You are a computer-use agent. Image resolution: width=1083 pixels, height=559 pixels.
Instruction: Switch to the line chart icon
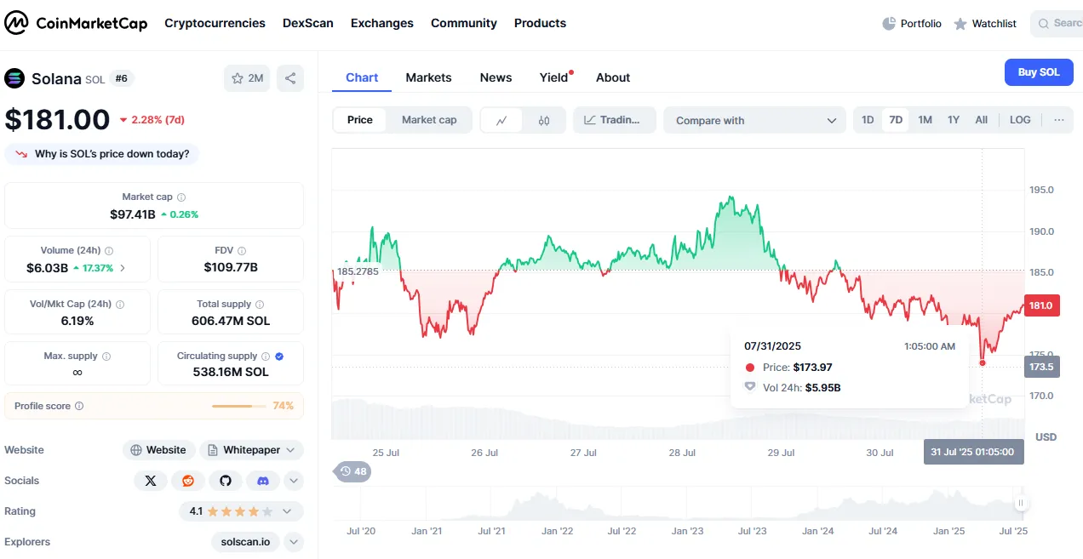point(502,121)
